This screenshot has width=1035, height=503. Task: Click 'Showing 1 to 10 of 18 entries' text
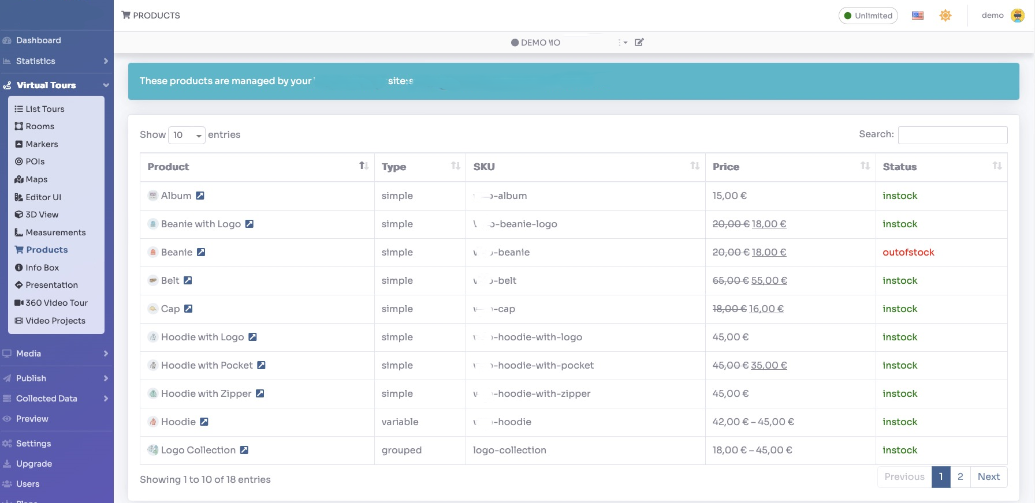click(205, 479)
